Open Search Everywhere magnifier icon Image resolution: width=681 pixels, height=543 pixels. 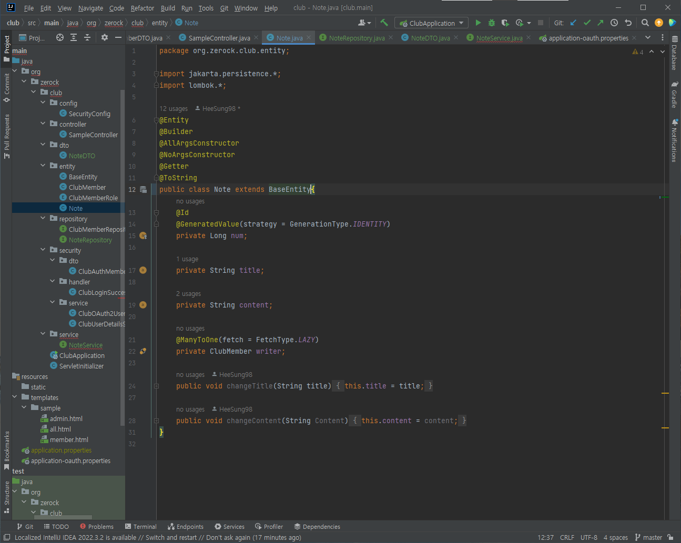(645, 23)
